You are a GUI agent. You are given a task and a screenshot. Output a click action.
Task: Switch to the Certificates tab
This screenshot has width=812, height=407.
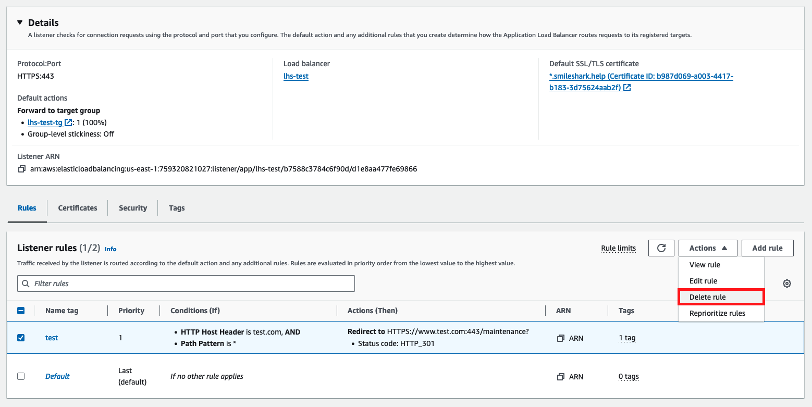78,208
